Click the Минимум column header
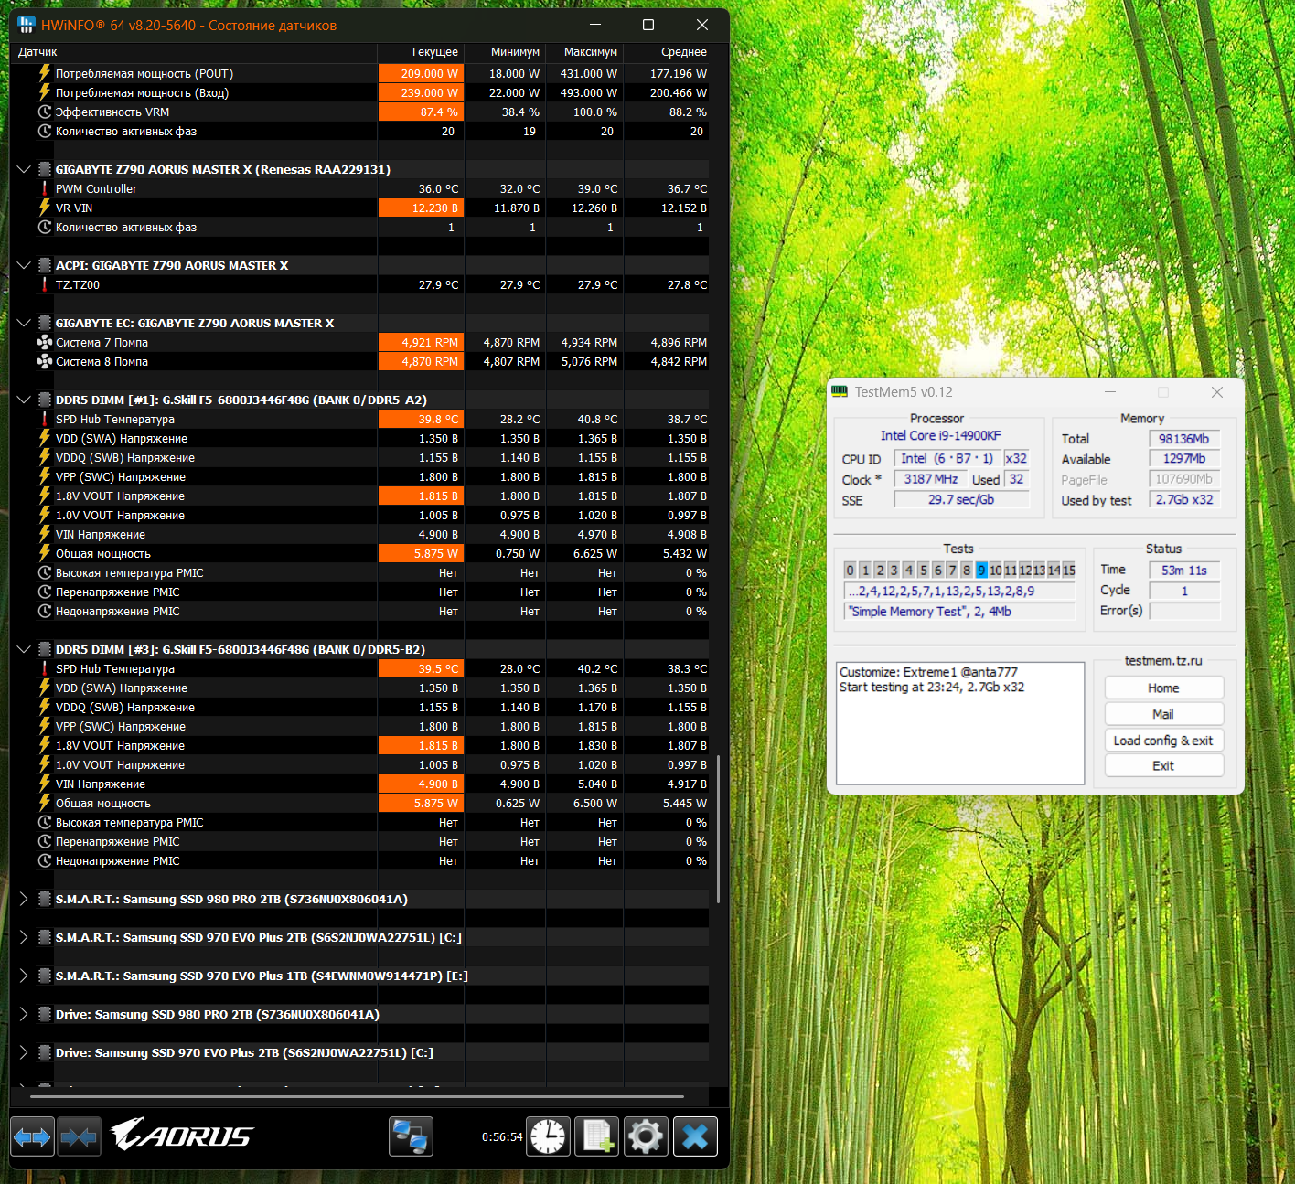This screenshot has width=1295, height=1184. pos(504,52)
